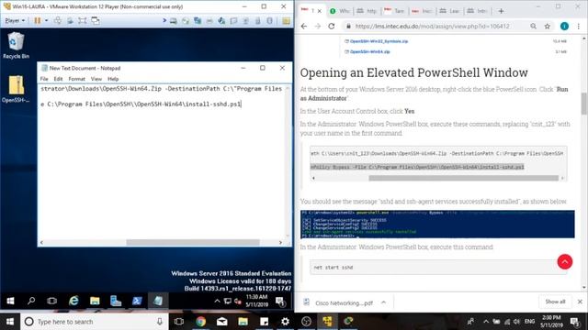The image size is (588, 330).
Task: Open Notepad Format menu
Action: click(77, 79)
